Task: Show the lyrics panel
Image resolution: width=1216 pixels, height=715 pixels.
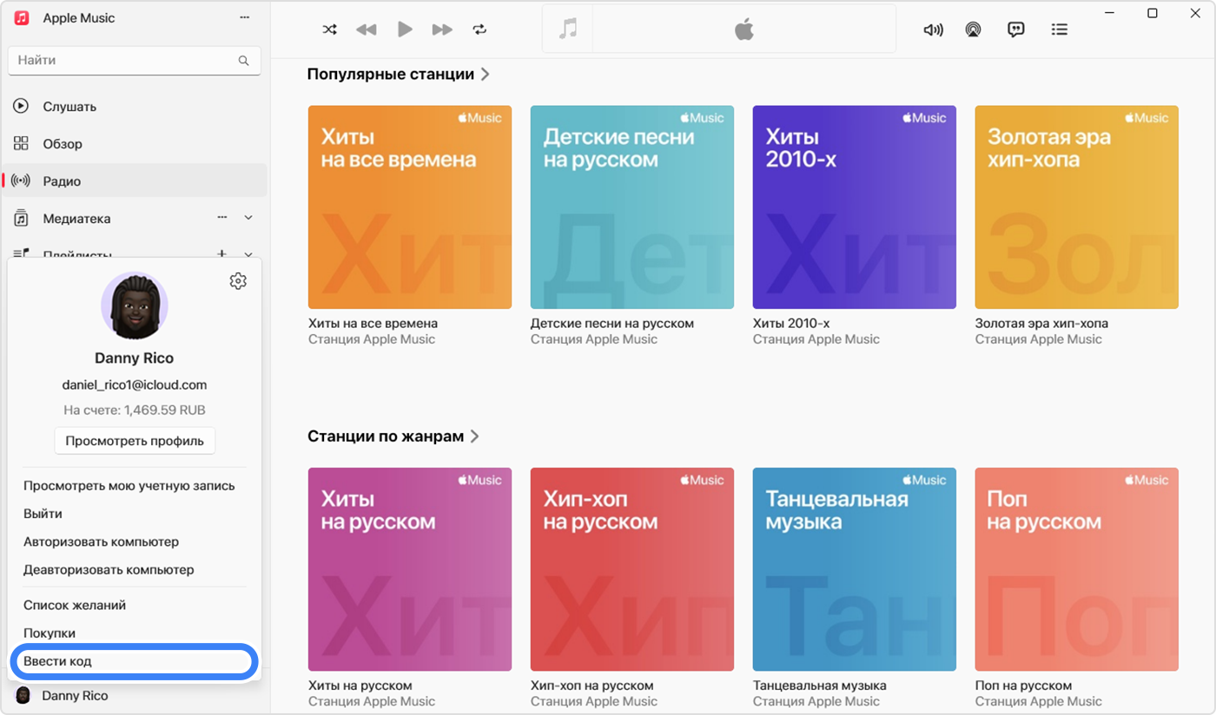Action: pyautogui.click(x=1015, y=30)
